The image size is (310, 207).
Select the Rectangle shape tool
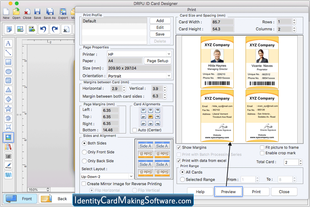8,62
